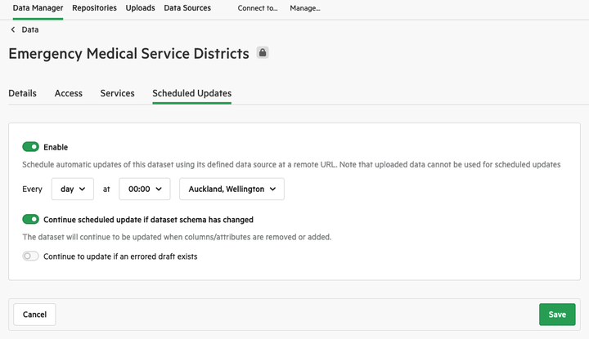Open the day frequency dropdown
The height and width of the screenshot is (339, 589).
click(73, 189)
